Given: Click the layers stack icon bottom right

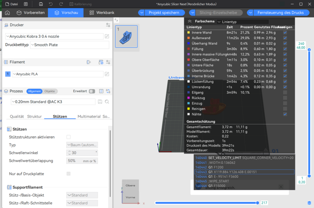Looking at the screenshot, I should [x=309, y=203].
